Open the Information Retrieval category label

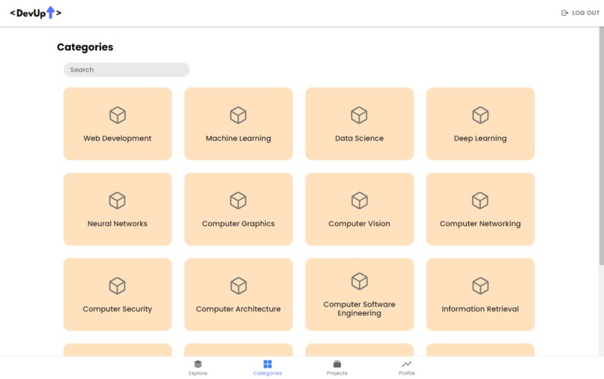click(480, 309)
